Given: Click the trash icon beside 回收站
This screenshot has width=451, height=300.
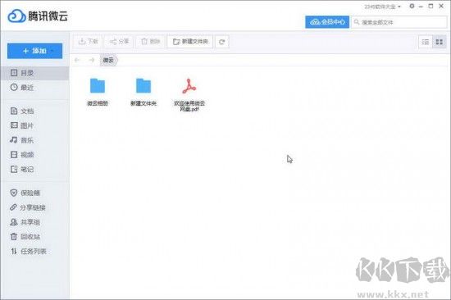Looking at the screenshot, I should (x=14, y=236).
